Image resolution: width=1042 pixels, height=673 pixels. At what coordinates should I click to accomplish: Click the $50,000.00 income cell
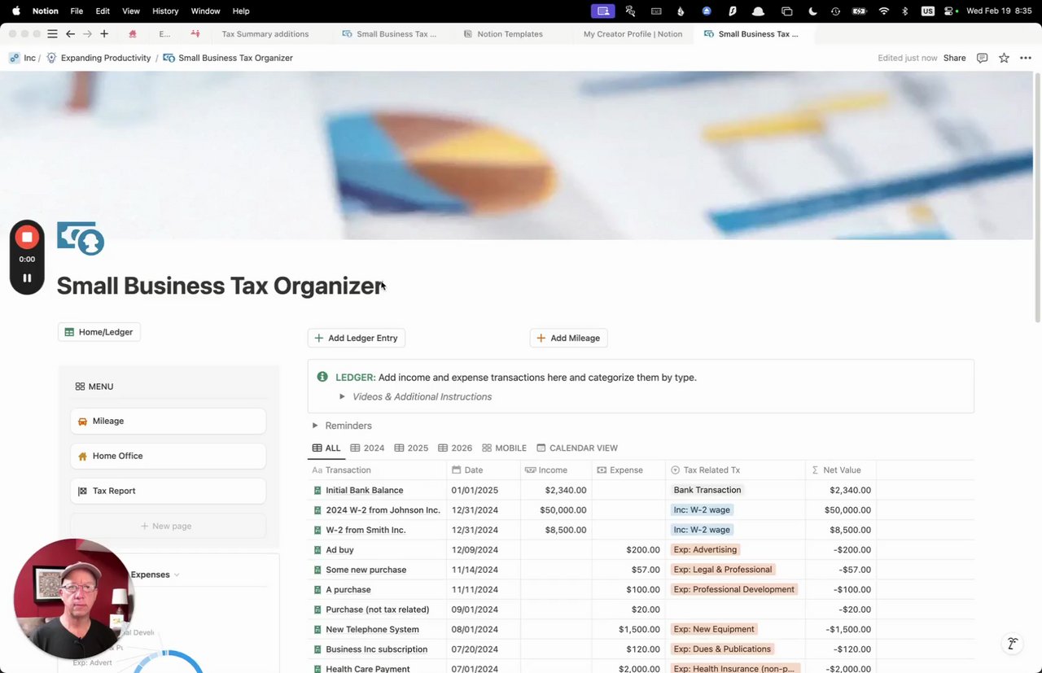click(557, 510)
